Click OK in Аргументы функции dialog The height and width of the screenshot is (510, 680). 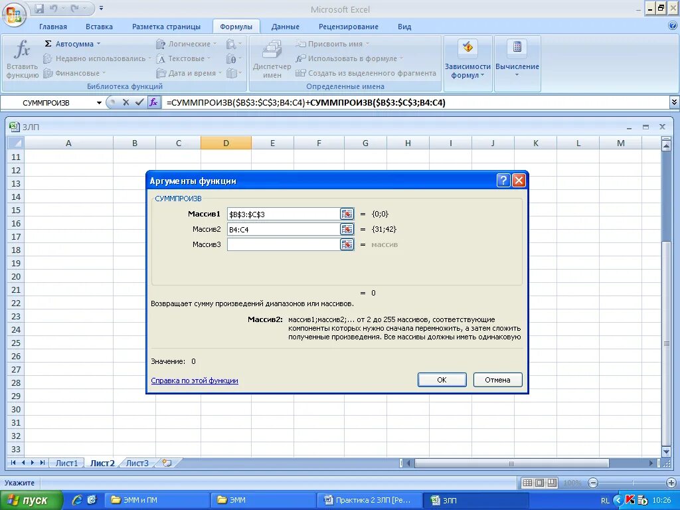point(442,380)
